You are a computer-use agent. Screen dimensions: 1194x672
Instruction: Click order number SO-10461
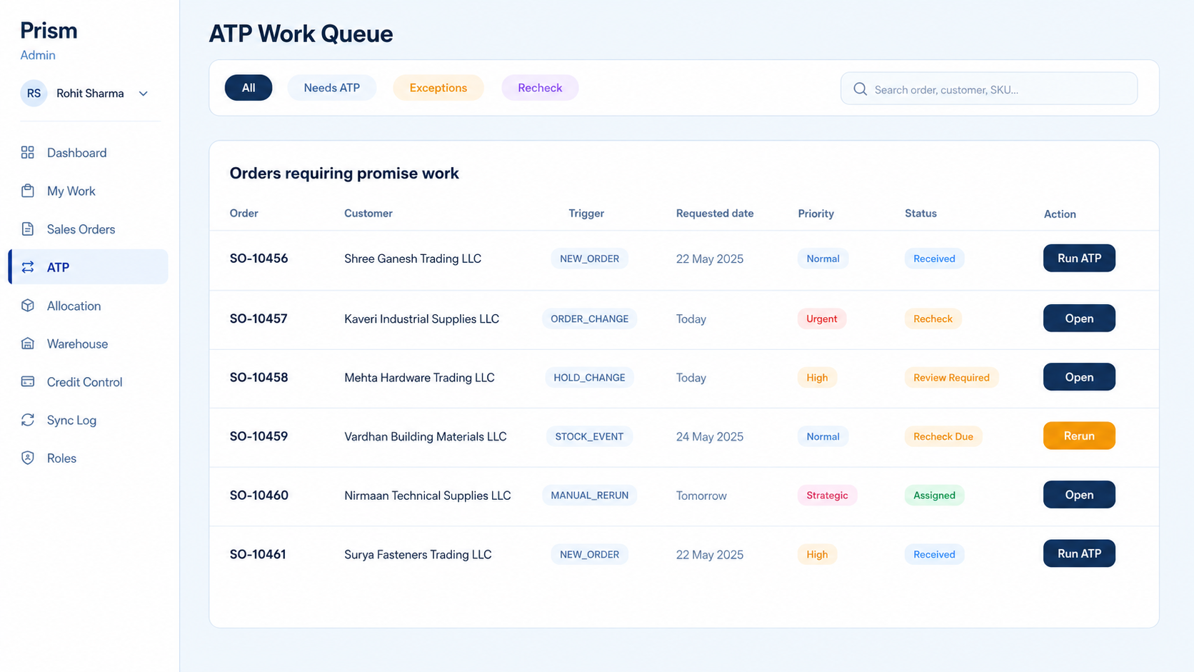[258, 554]
